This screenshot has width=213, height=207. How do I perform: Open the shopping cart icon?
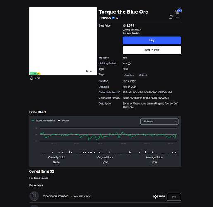coord(177,12)
